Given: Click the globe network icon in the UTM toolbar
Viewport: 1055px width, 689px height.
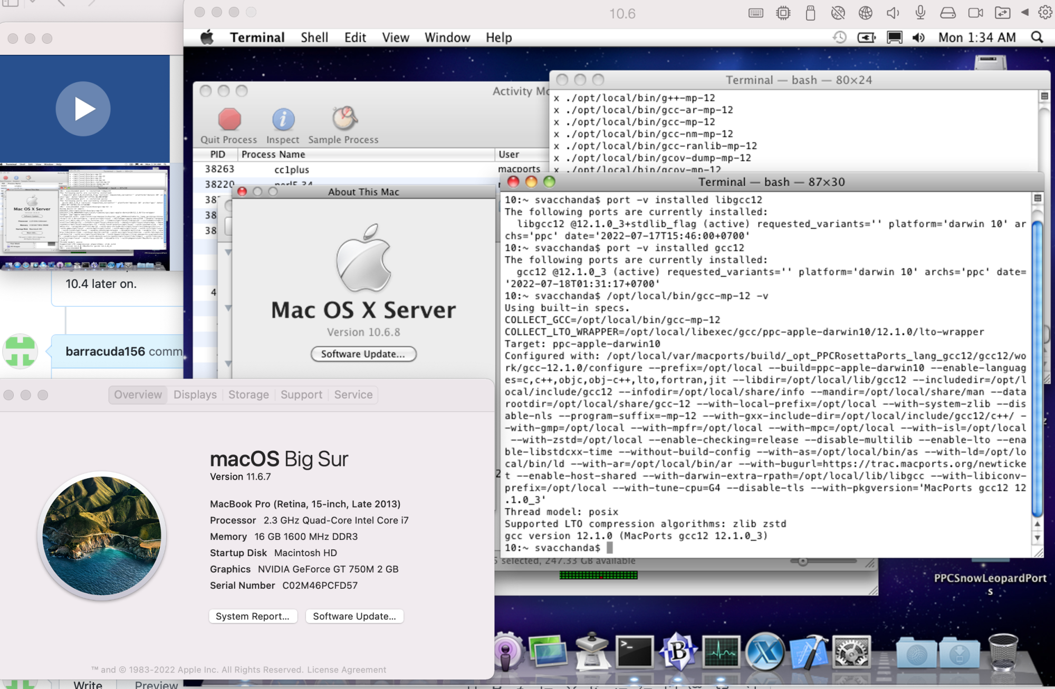Looking at the screenshot, I should coord(865,13).
